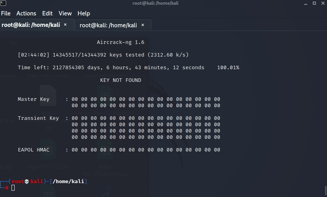Open the File menu

(6, 13)
